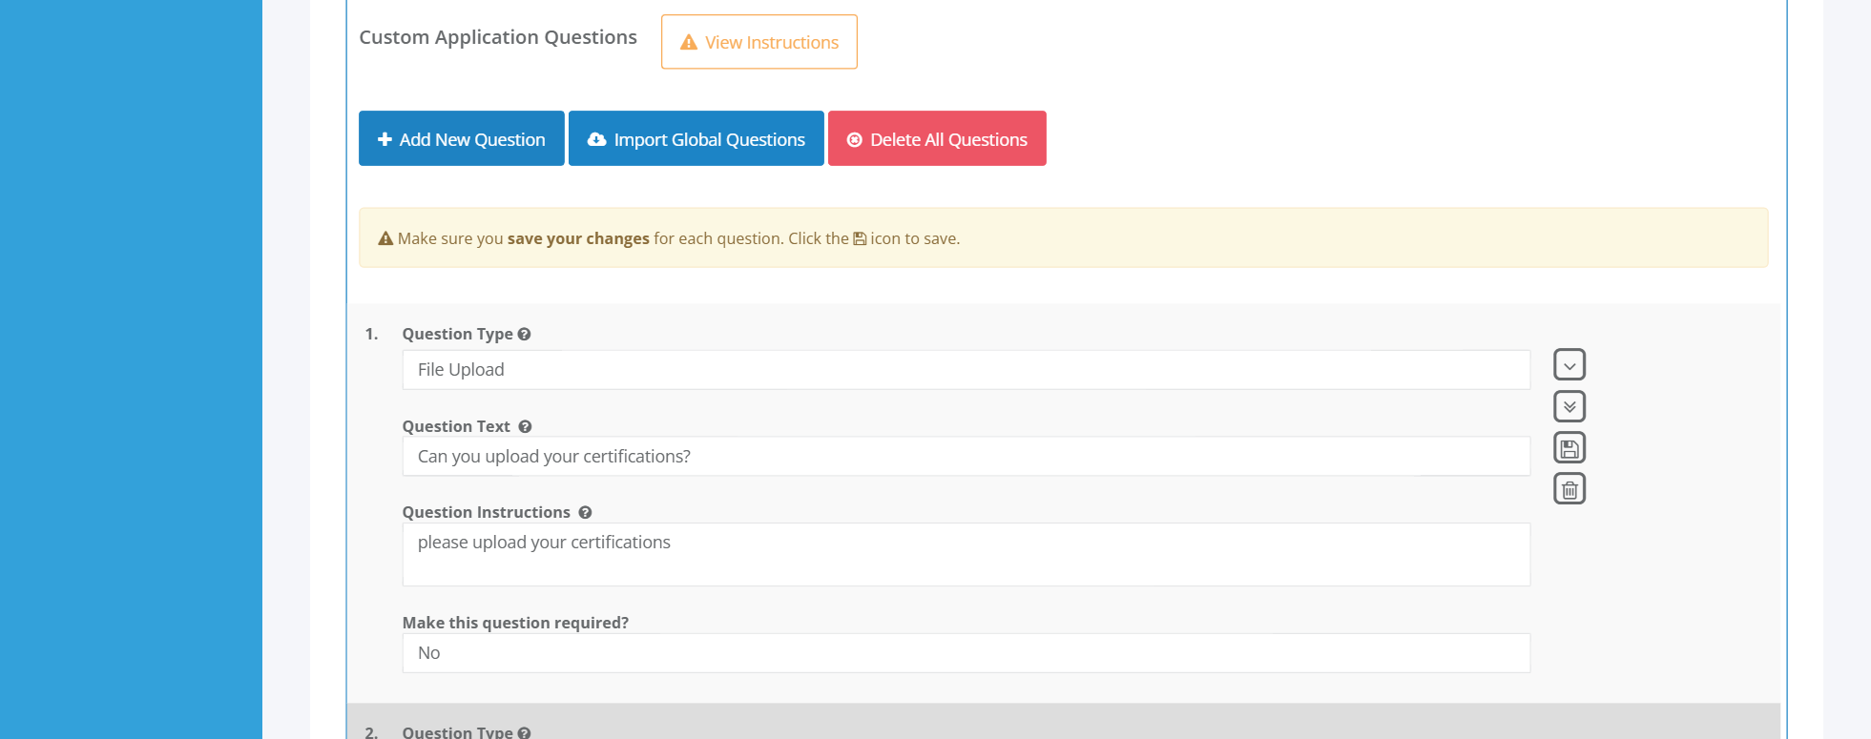Delete question 1 using the trash icon
Image resolution: width=1871 pixels, height=739 pixels.
1570,489
